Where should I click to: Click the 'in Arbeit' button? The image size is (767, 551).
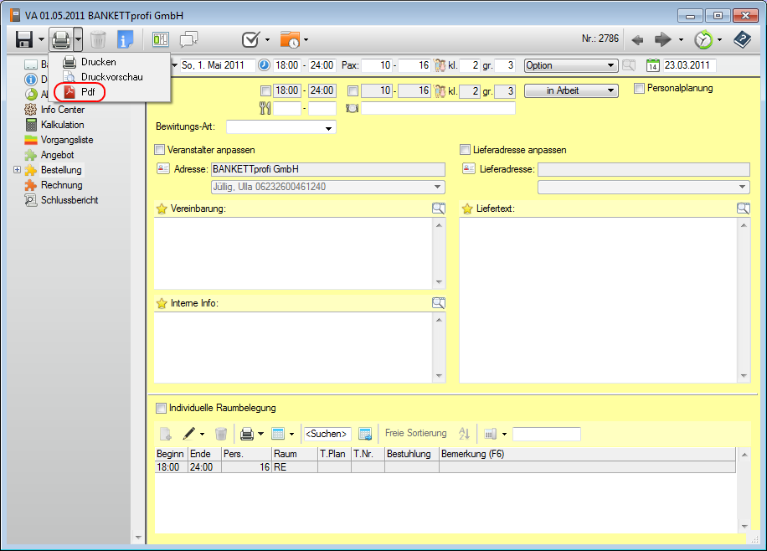point(570,90)
